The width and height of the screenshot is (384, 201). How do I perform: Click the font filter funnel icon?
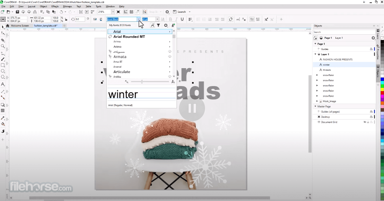tap(159, 25)
